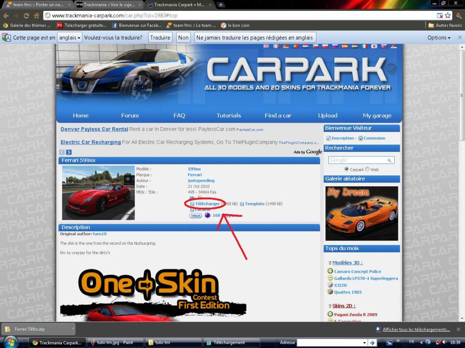The width and height of the screenshot is (465, 348).
Task: Open the le bon coin bookmark
Action: 235,25
